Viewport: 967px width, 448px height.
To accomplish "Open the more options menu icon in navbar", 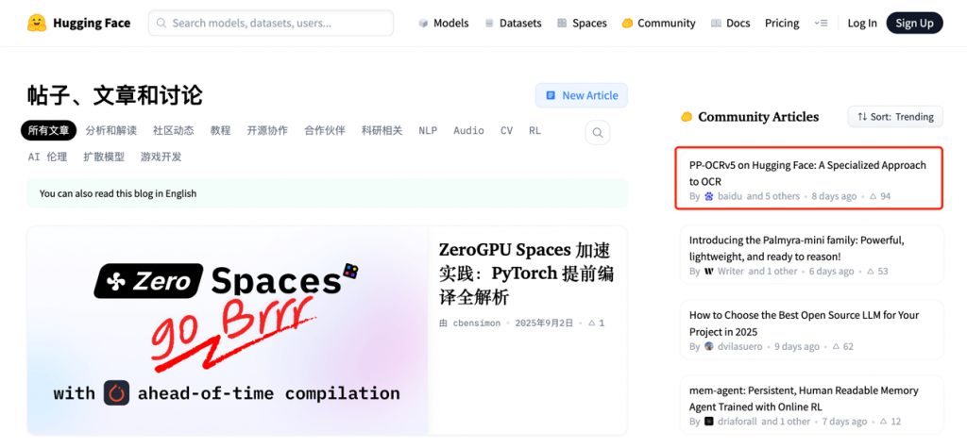I will point(821,24).
